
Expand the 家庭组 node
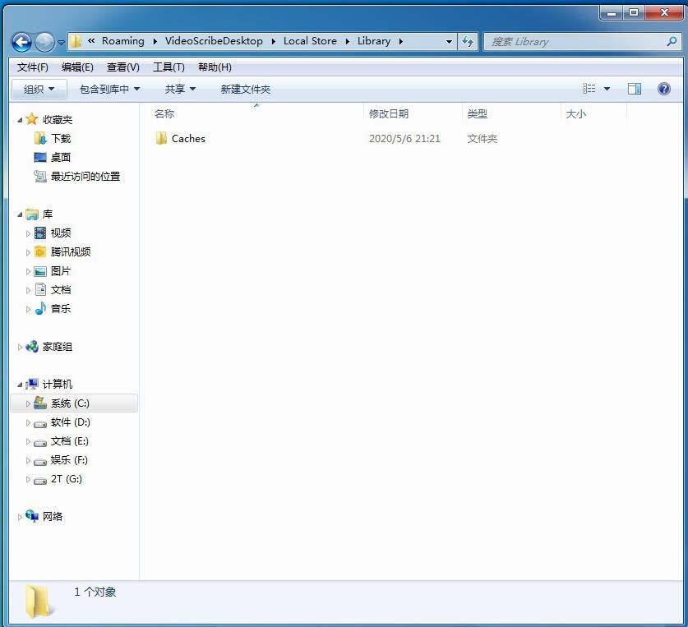point(20,347)
